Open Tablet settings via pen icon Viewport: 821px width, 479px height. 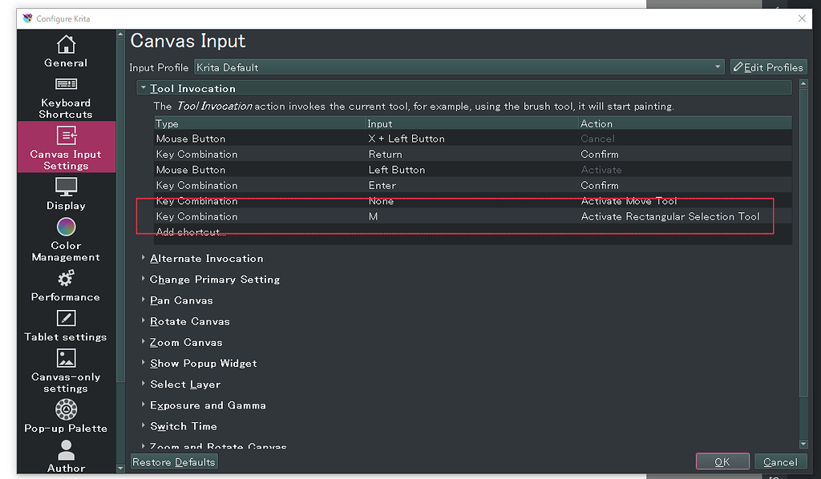coord(66,318)
